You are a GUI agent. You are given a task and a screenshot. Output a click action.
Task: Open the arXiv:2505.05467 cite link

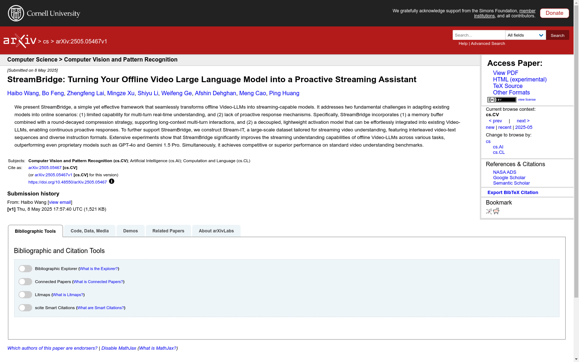coord(45,168)
